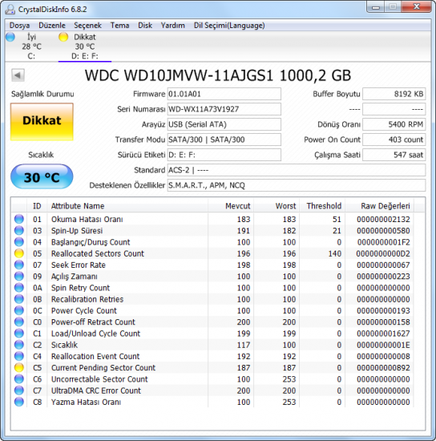Click yellow orb of Current Pending Sector Count
The image size is (436, 441).
pos(19,367)
